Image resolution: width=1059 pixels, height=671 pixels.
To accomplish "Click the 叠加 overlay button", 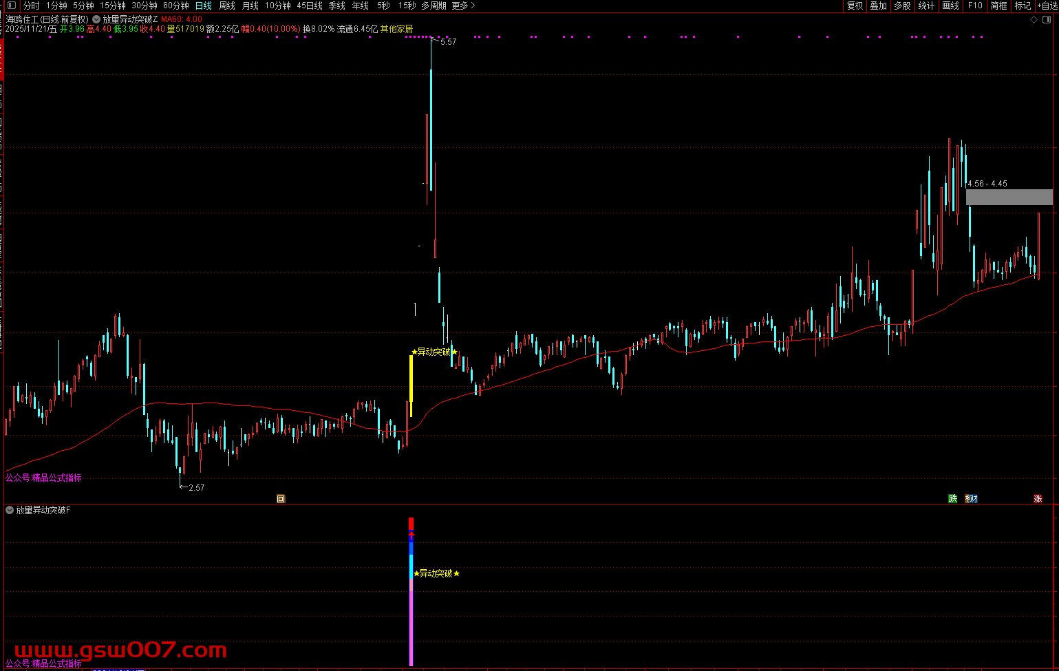I will [878, 6].
